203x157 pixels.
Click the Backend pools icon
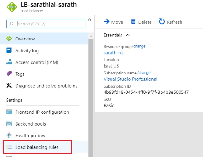[x=9, y=123]
